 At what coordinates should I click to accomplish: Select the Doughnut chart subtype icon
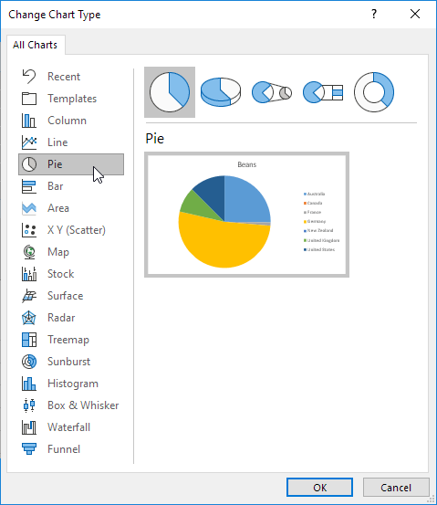[x=374, y=92]
